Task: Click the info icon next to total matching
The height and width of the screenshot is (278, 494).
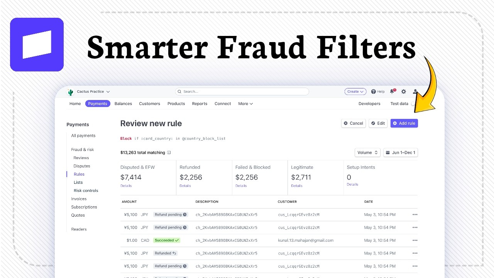Action: [169, 153]
